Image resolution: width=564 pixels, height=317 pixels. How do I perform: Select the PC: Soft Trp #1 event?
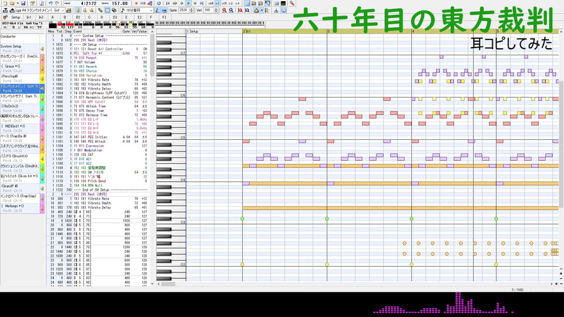(98, 53)
